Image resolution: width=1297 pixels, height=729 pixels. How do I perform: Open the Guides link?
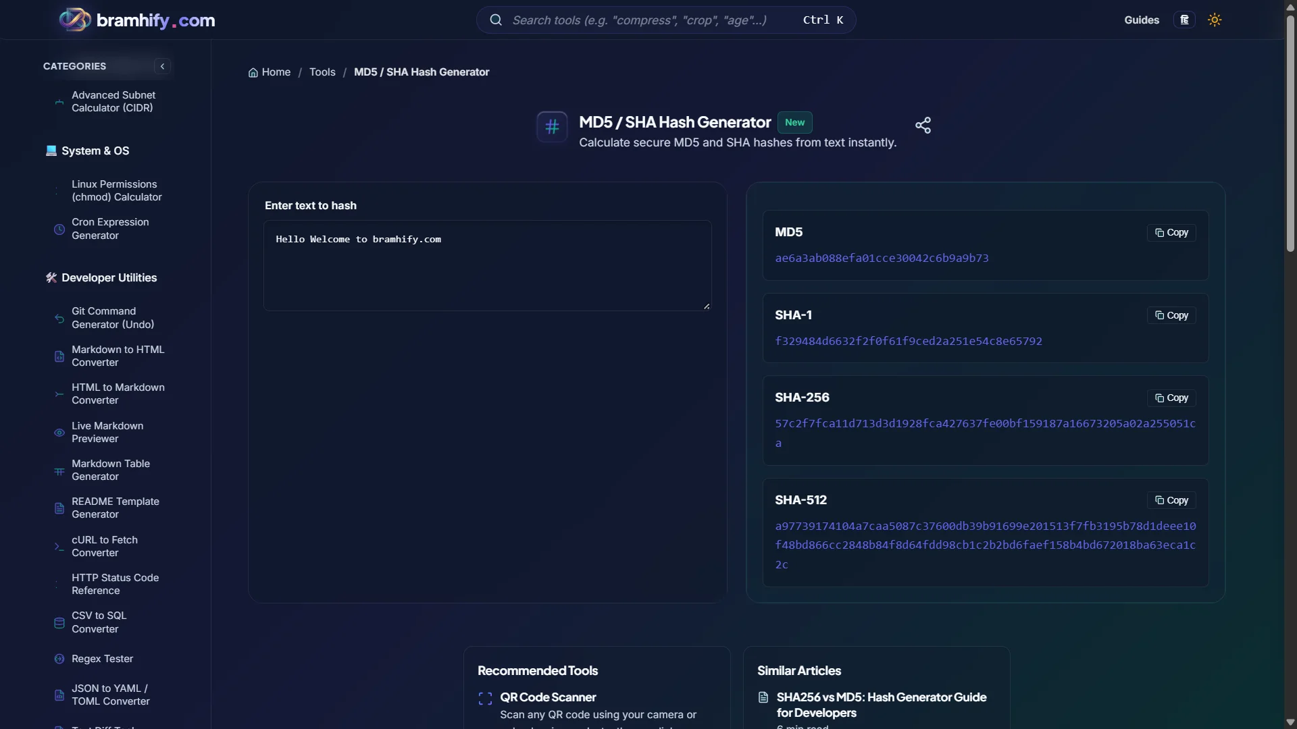[1142, 20]
